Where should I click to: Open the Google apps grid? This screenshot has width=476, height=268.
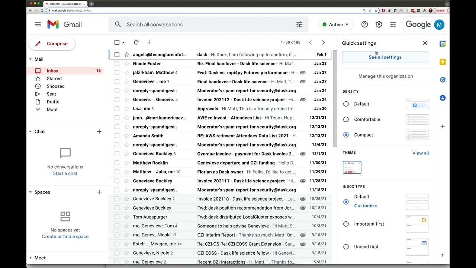point(393,24)
